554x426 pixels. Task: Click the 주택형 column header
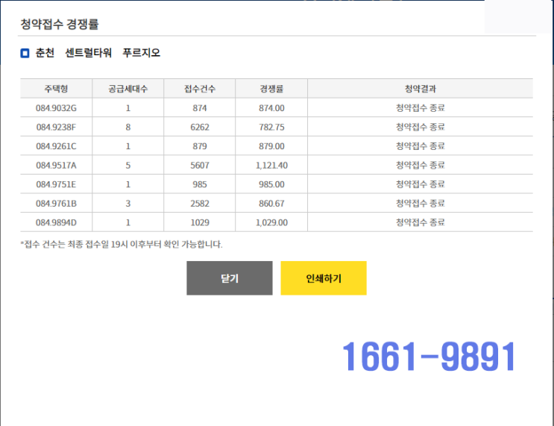56,89
